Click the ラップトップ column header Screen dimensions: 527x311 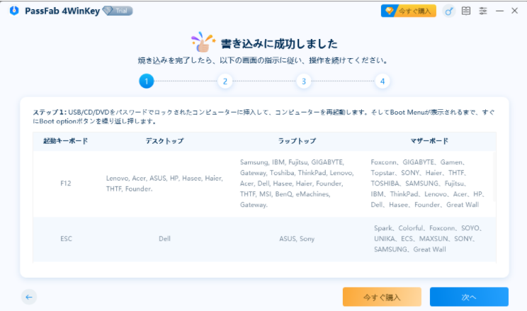pyautogui.click(x=297, y=141)
